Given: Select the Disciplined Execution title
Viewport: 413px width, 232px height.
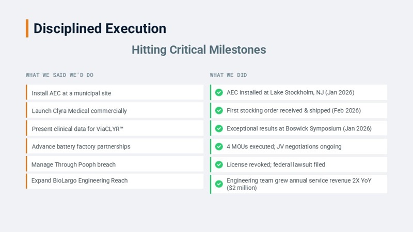Looking at the screenshot, I should [100, 28].
